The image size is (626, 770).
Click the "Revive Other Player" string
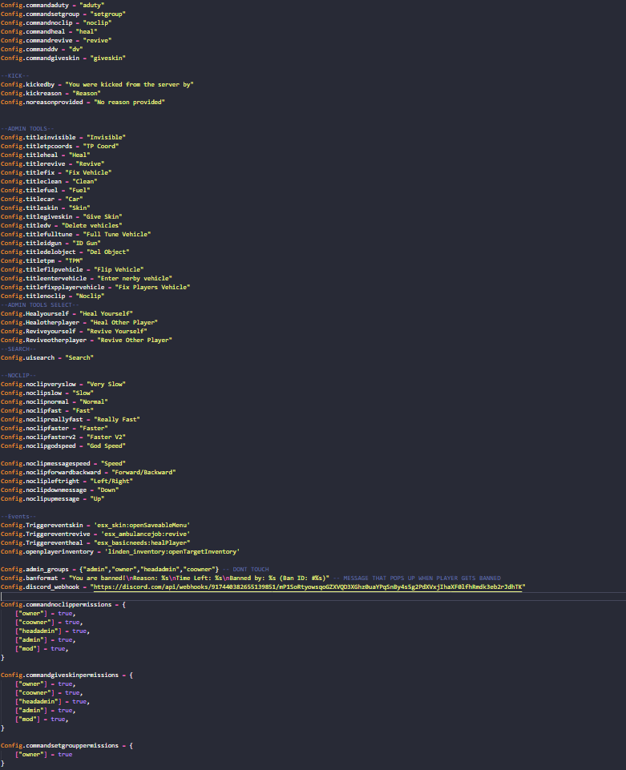(135, 341)
